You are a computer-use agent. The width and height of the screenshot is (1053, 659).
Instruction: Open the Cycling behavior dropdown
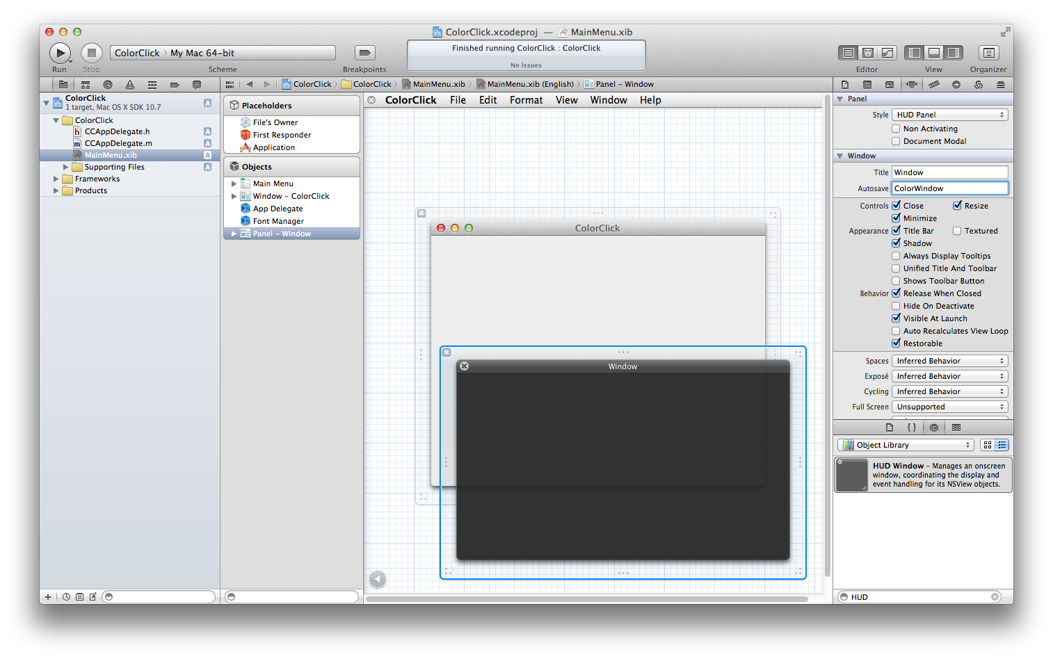pyautogui.click(x=950, y=391)
